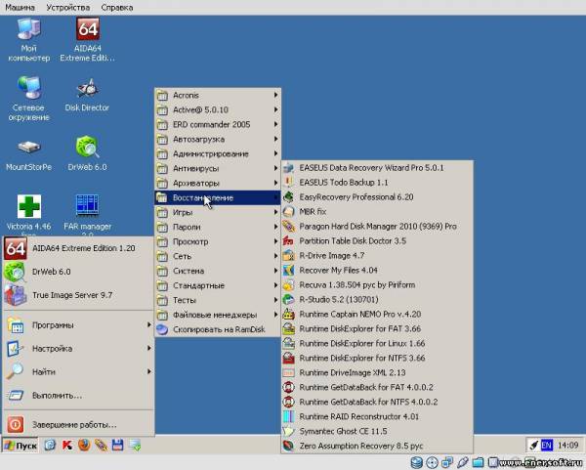Launch Symantec Ghost CE 11.5
Screen dimensions: 586x470
377,431
